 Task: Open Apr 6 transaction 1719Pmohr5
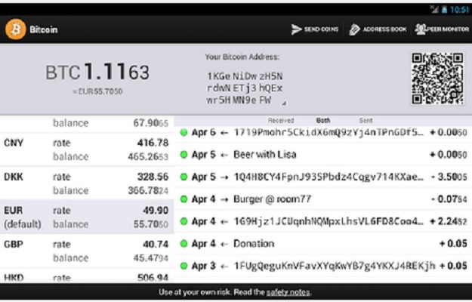[323, 132]
